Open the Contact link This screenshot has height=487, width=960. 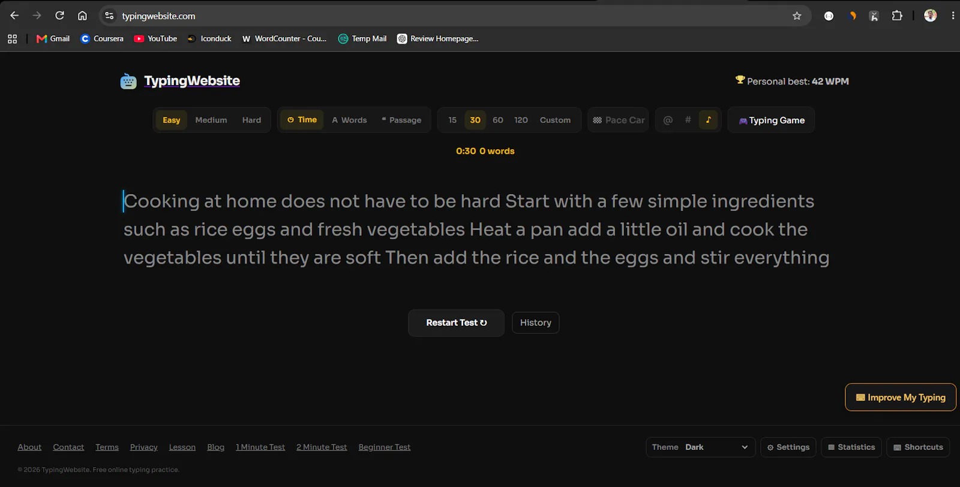(x=68, y=447)
